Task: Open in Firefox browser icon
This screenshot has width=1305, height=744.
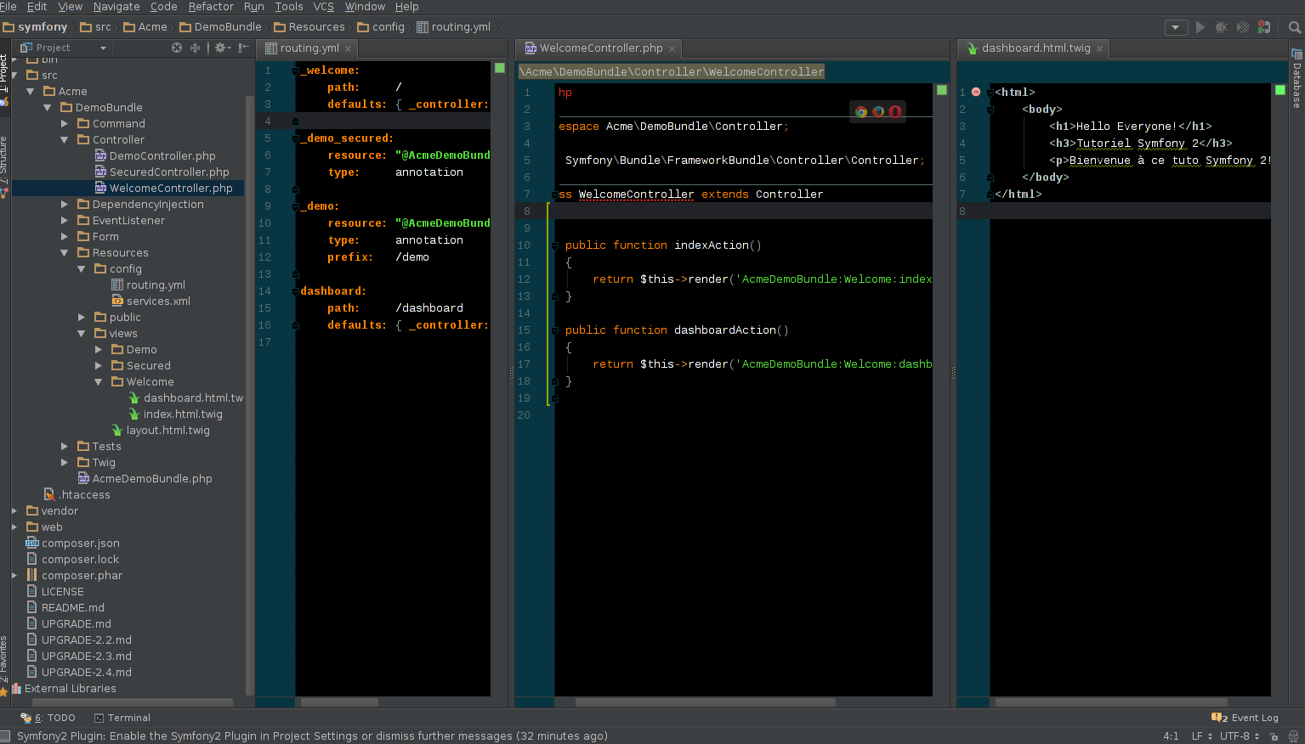Action: [877, 111]
